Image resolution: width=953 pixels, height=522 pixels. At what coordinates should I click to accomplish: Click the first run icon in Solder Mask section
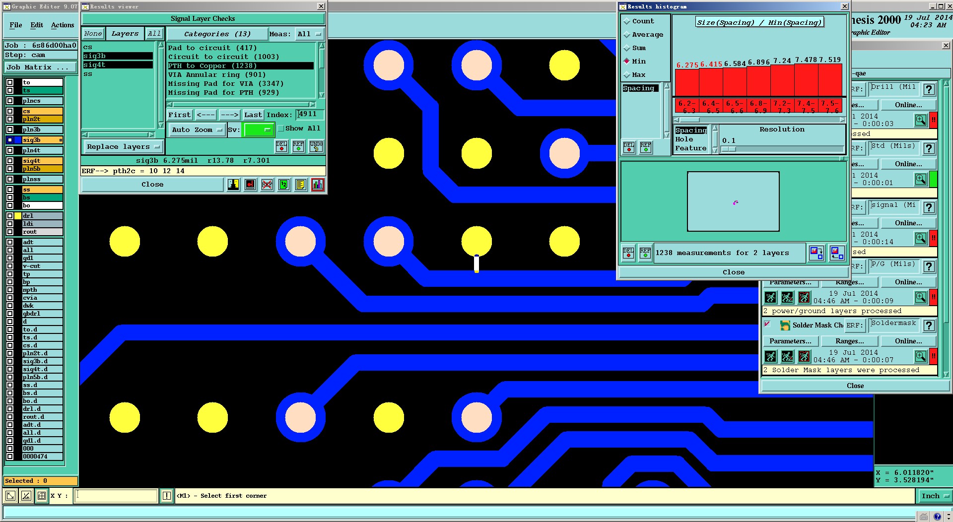coord(770,356)
